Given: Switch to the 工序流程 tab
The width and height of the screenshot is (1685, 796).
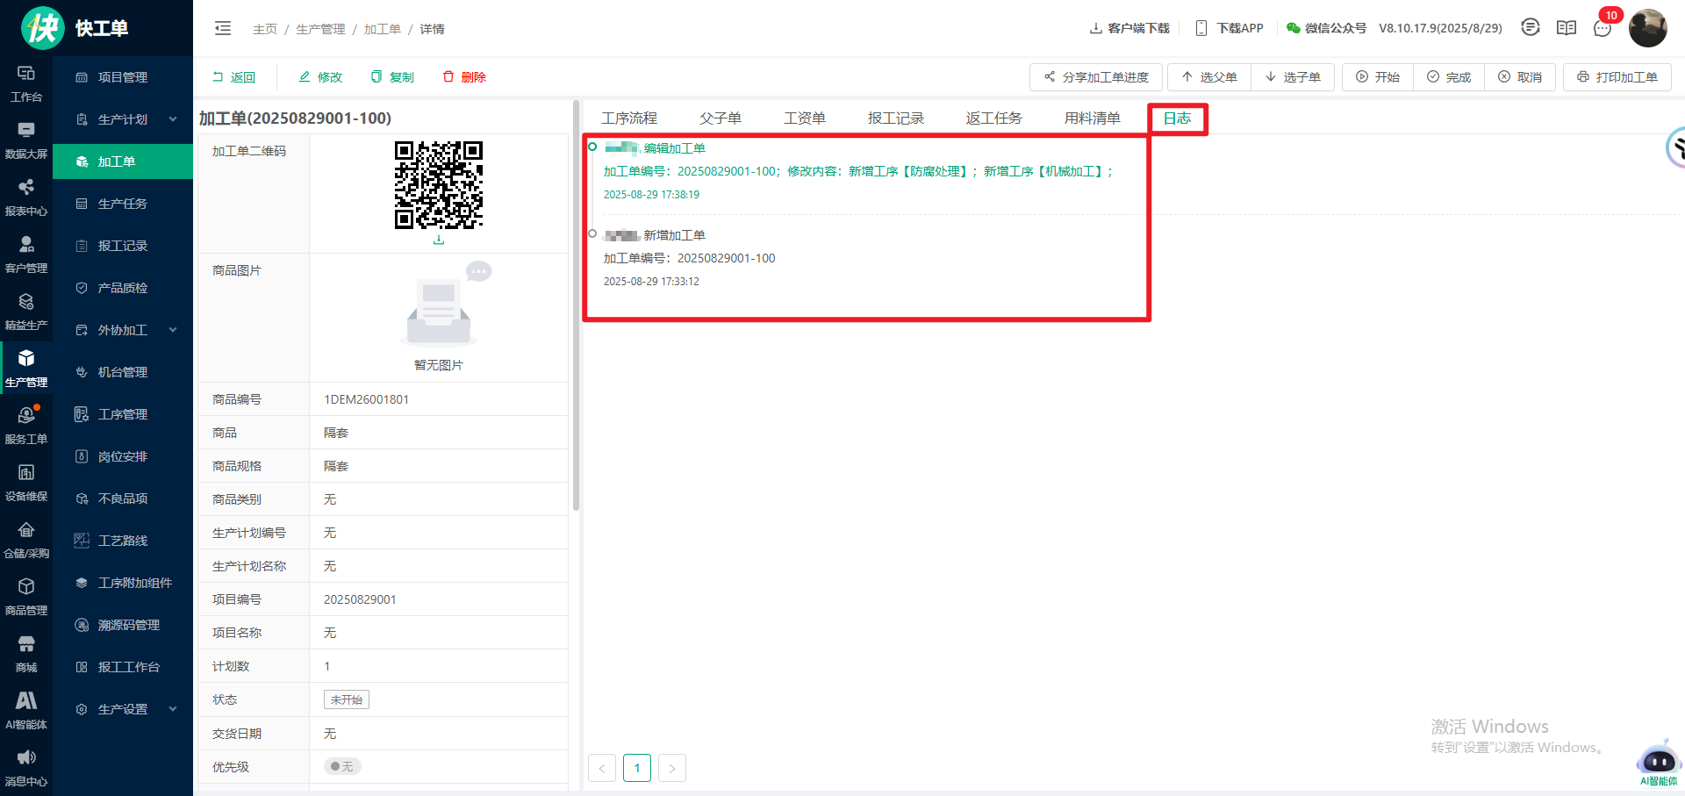Looking at the screenshot, I should tap(629, 118).
